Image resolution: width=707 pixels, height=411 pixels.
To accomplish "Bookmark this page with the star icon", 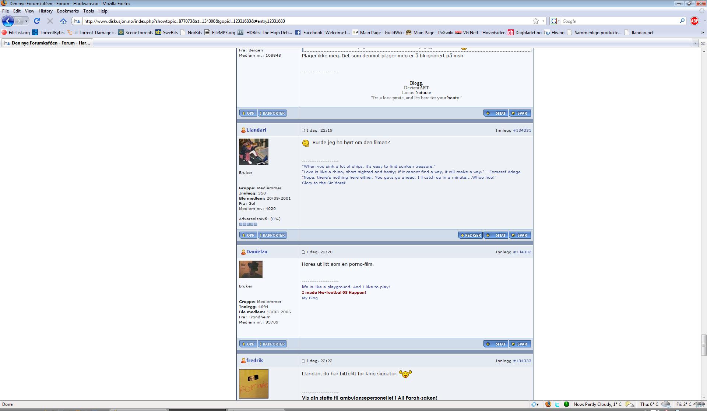I will point(536,21).
